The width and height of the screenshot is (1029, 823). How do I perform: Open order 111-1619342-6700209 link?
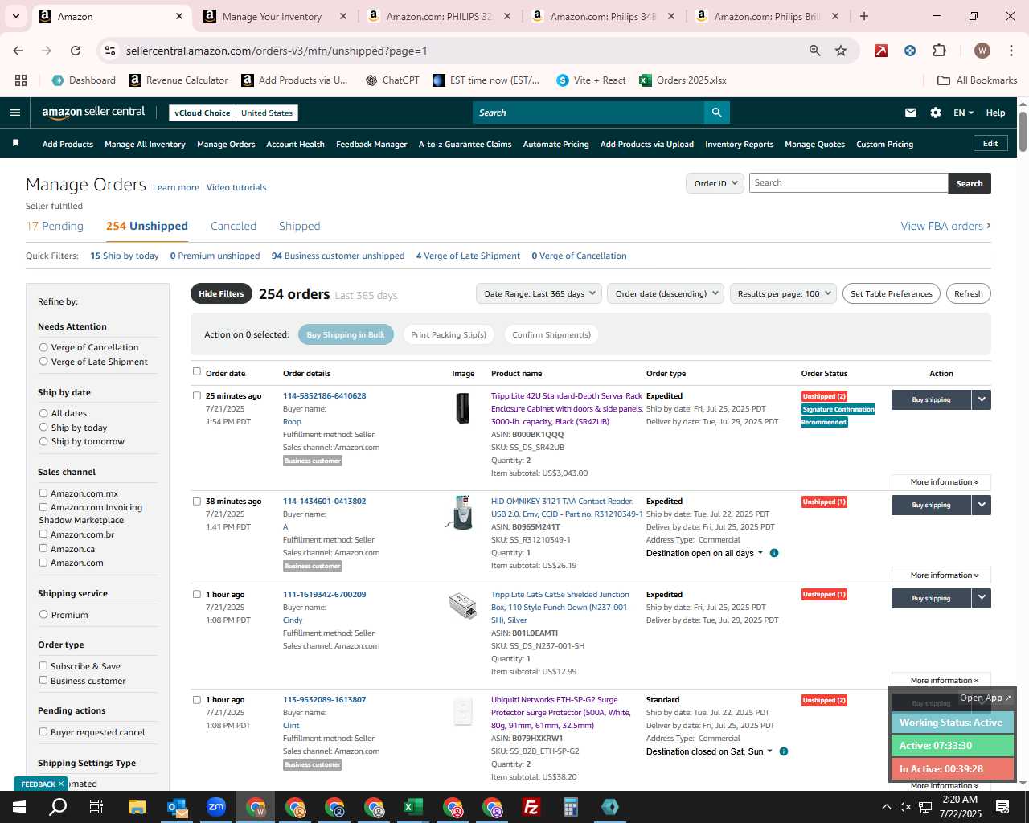coord(324,595)
